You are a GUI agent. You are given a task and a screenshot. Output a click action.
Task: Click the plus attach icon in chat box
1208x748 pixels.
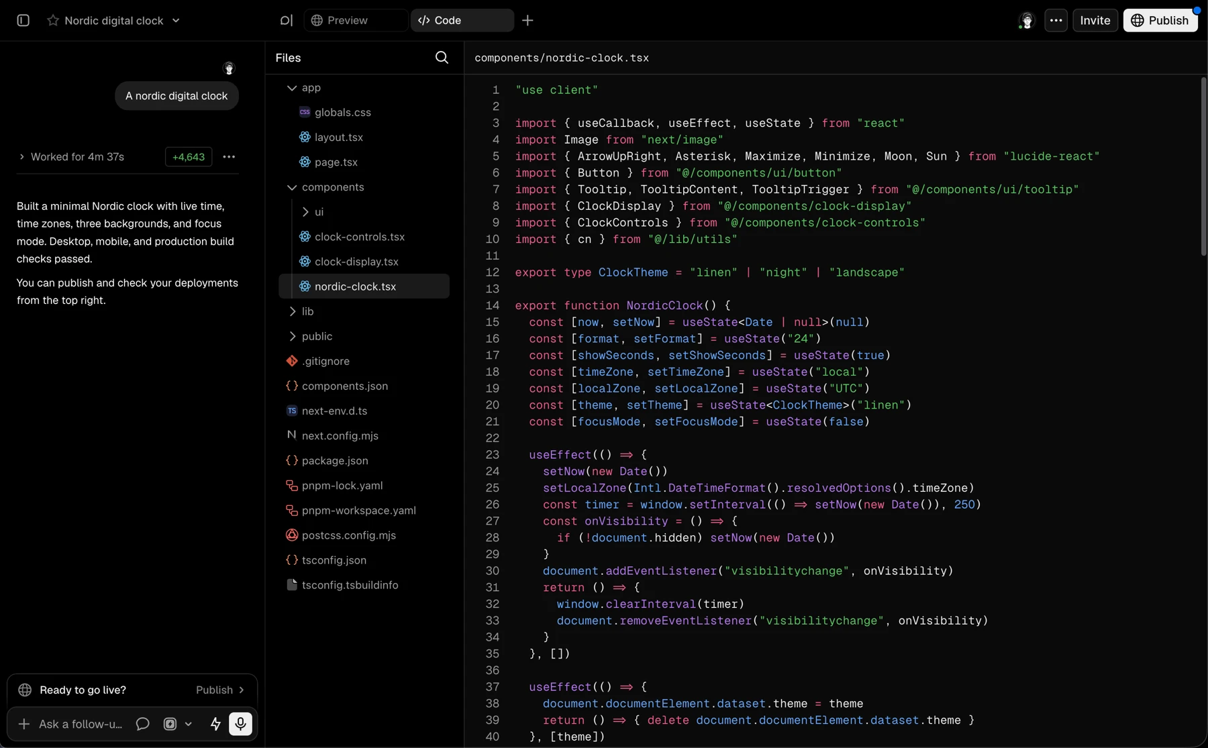[23, 724]
